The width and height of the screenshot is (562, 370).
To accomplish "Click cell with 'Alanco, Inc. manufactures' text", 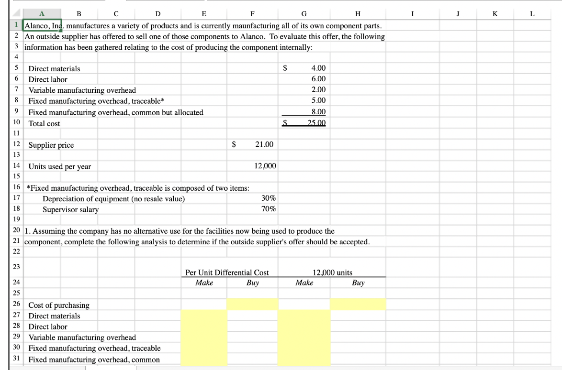I will [x=203, y=26].
